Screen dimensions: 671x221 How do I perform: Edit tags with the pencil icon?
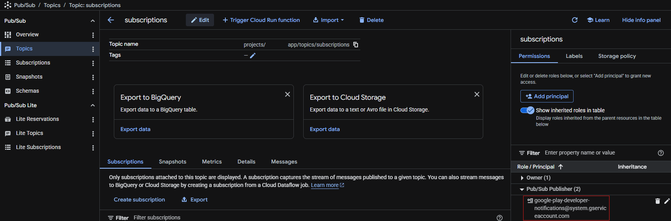tap(253, 56)
